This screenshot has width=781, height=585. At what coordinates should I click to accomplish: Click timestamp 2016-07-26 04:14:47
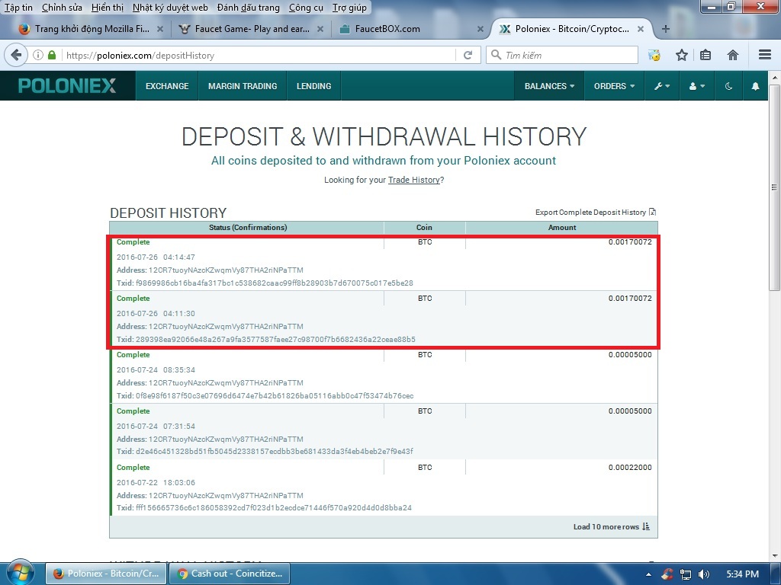[x=156, y=257]
